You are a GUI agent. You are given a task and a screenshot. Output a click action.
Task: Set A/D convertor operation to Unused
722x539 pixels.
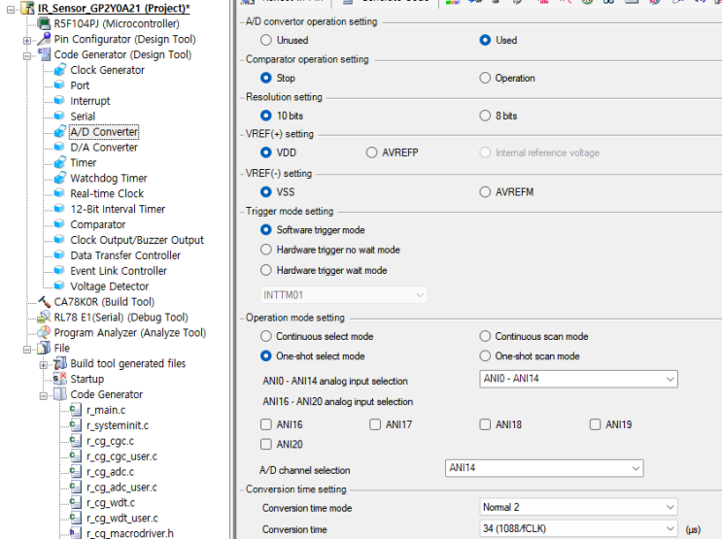265,40
